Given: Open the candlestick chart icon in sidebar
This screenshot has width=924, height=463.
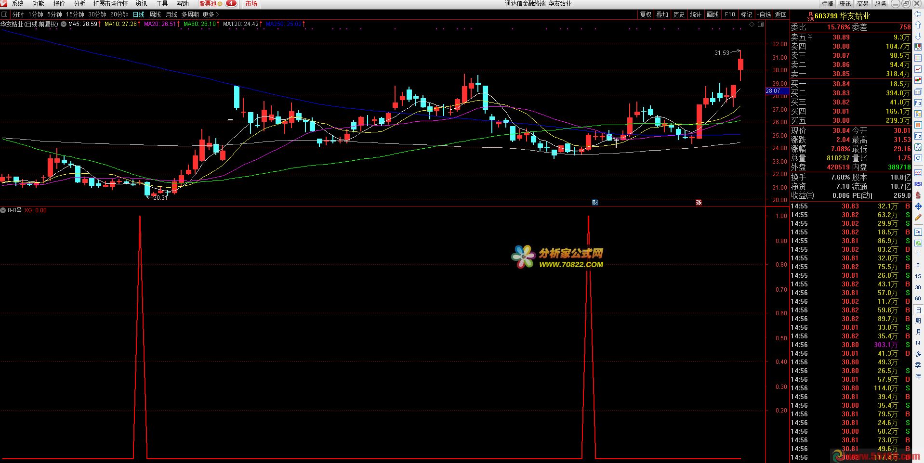Looking at the screenshot, I should [x=918, y=80].
